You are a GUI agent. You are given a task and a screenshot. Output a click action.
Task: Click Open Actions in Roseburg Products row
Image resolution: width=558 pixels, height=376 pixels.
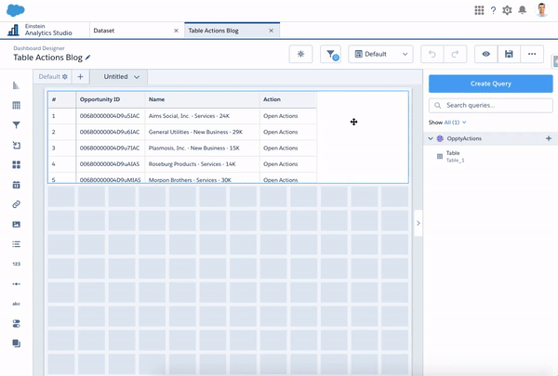(x=281, y=163)
